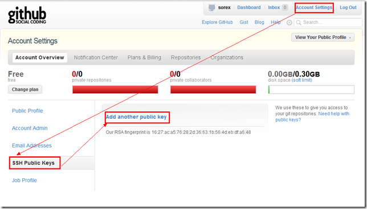Focus the Search input field
The image size is (367, 209).
click(328, 22)
